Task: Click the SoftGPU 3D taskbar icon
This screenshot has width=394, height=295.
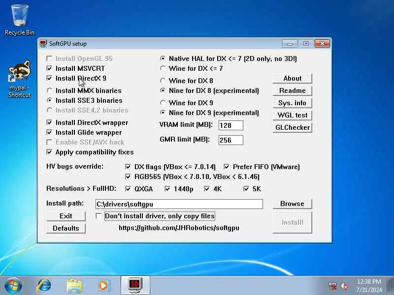Action: click(135, 285)
